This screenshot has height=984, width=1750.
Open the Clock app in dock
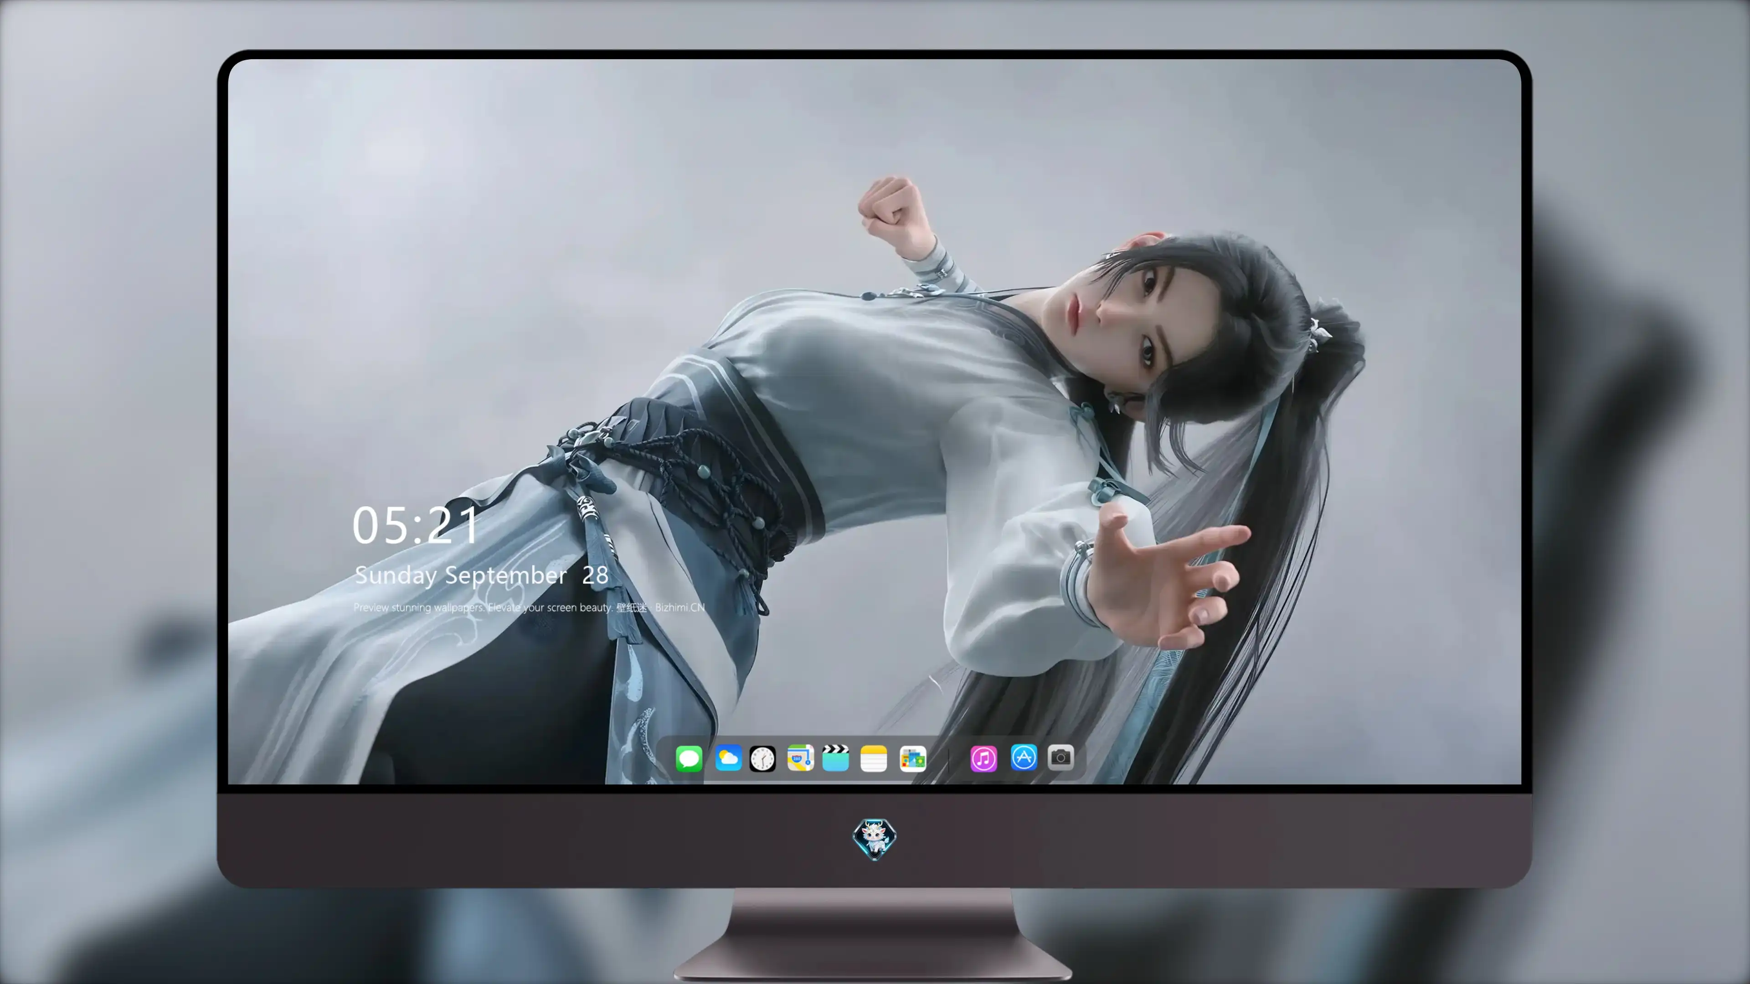pyautogui.click(x=762, y=758)
